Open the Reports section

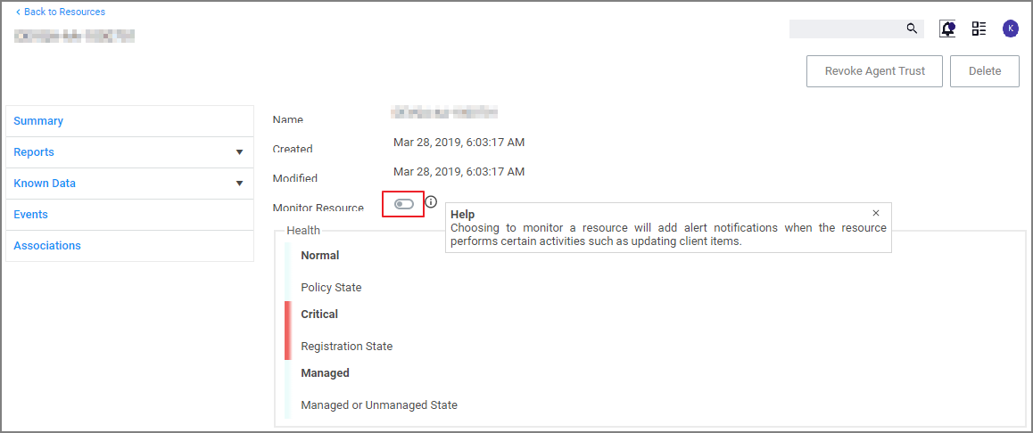(x=129, y=152)
